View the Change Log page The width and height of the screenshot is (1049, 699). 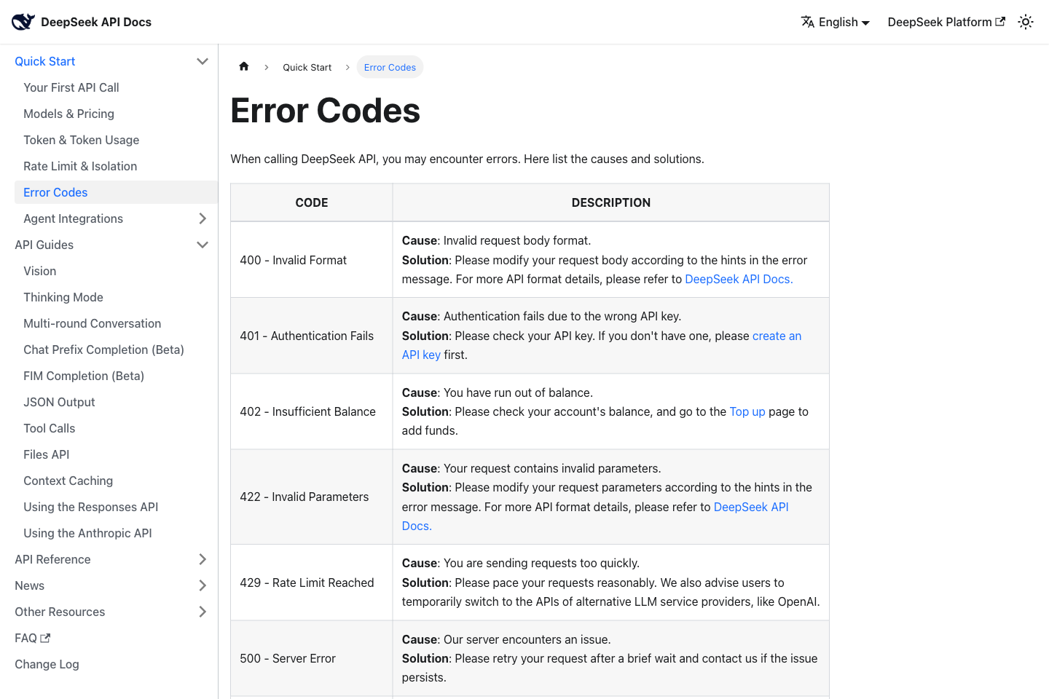pos(47,664)
